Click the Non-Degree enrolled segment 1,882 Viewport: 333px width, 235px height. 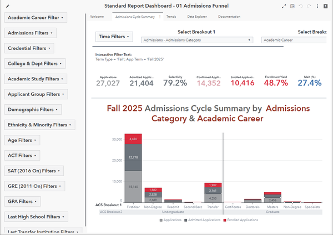point(153,190)
